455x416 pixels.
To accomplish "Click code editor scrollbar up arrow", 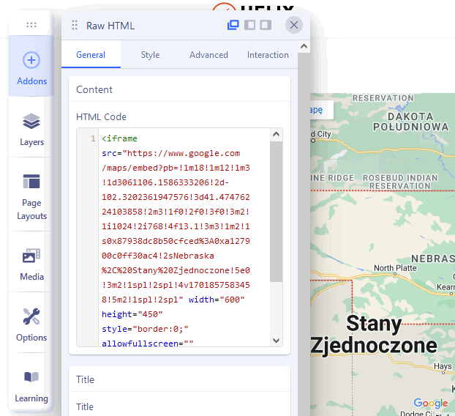I will point(277,134).
